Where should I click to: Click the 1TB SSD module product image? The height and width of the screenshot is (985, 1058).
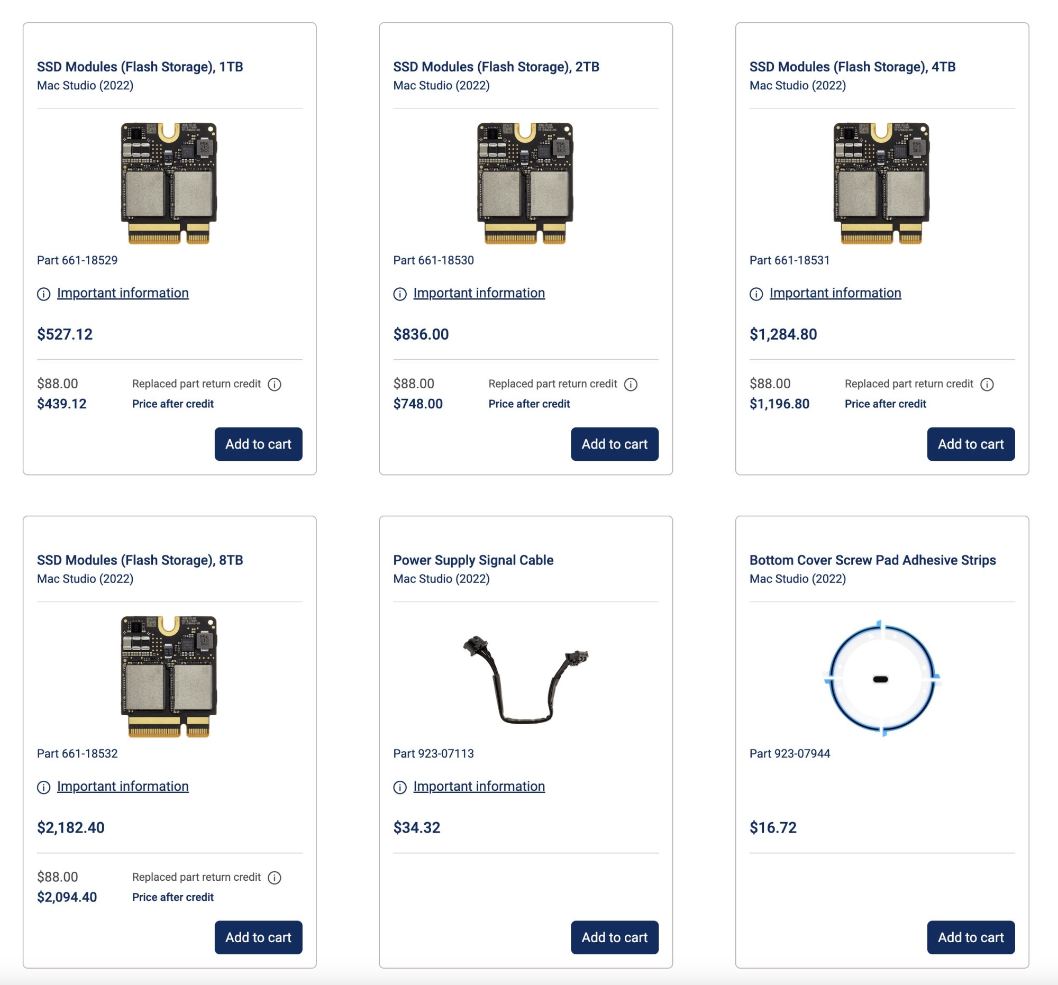click(x=169, y=183)
